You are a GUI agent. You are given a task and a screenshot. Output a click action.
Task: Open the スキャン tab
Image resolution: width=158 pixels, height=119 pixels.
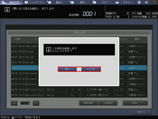click(x=125, y=2)
